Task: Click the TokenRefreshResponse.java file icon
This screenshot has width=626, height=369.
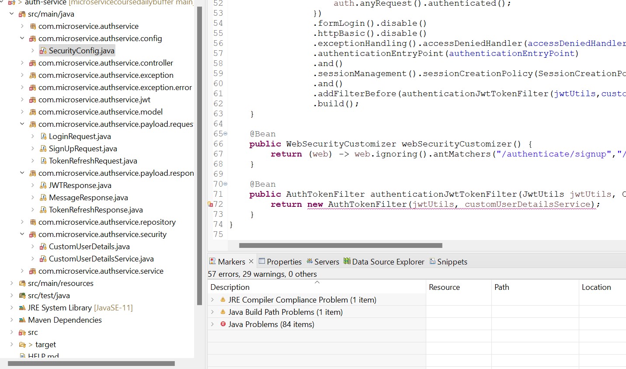Action: tap(43, 210)
